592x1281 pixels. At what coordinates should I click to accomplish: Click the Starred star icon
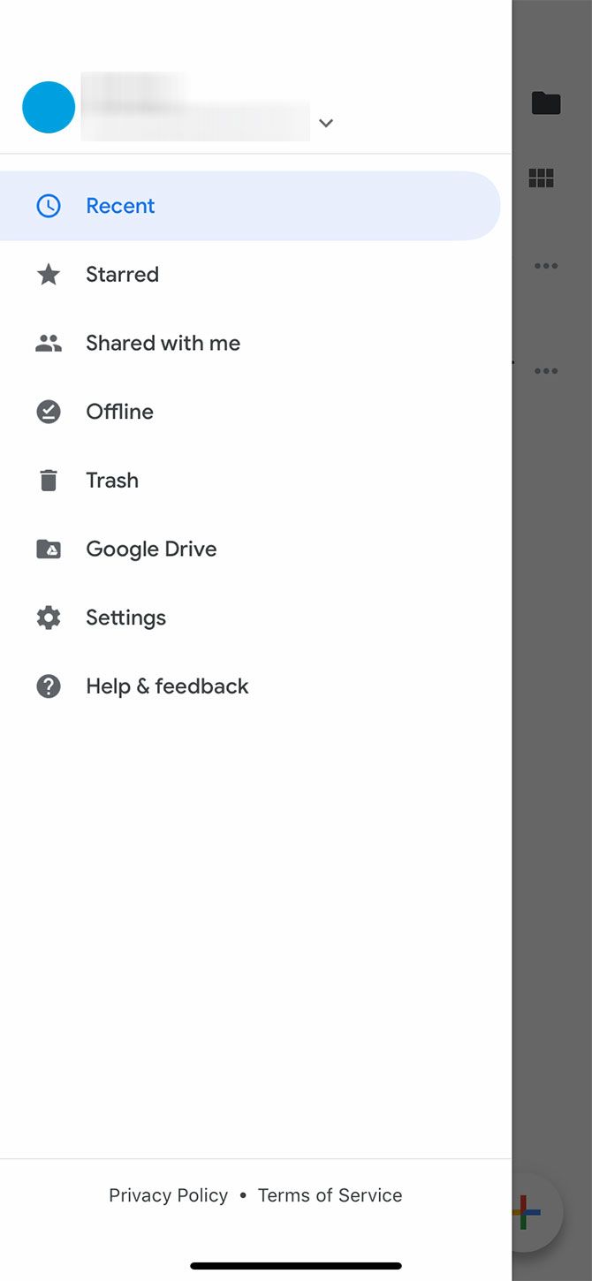pyautogui.click(x=49, y=275)
